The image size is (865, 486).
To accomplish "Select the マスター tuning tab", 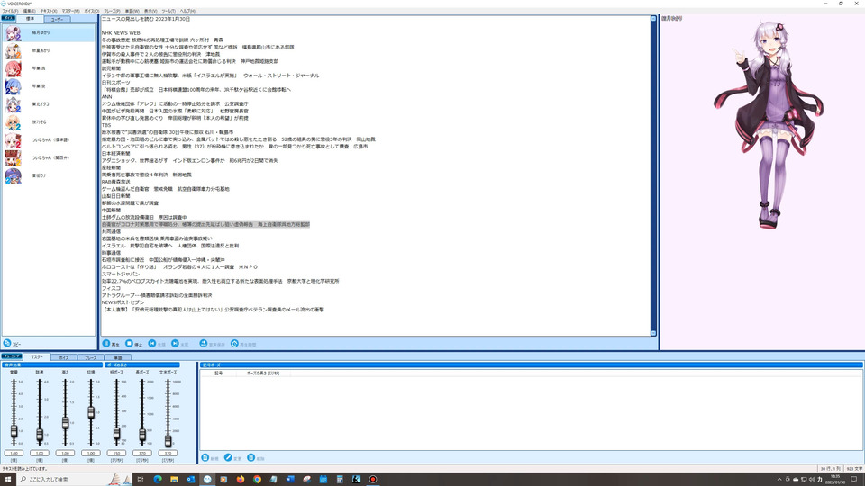I will [x=37, y=357].
